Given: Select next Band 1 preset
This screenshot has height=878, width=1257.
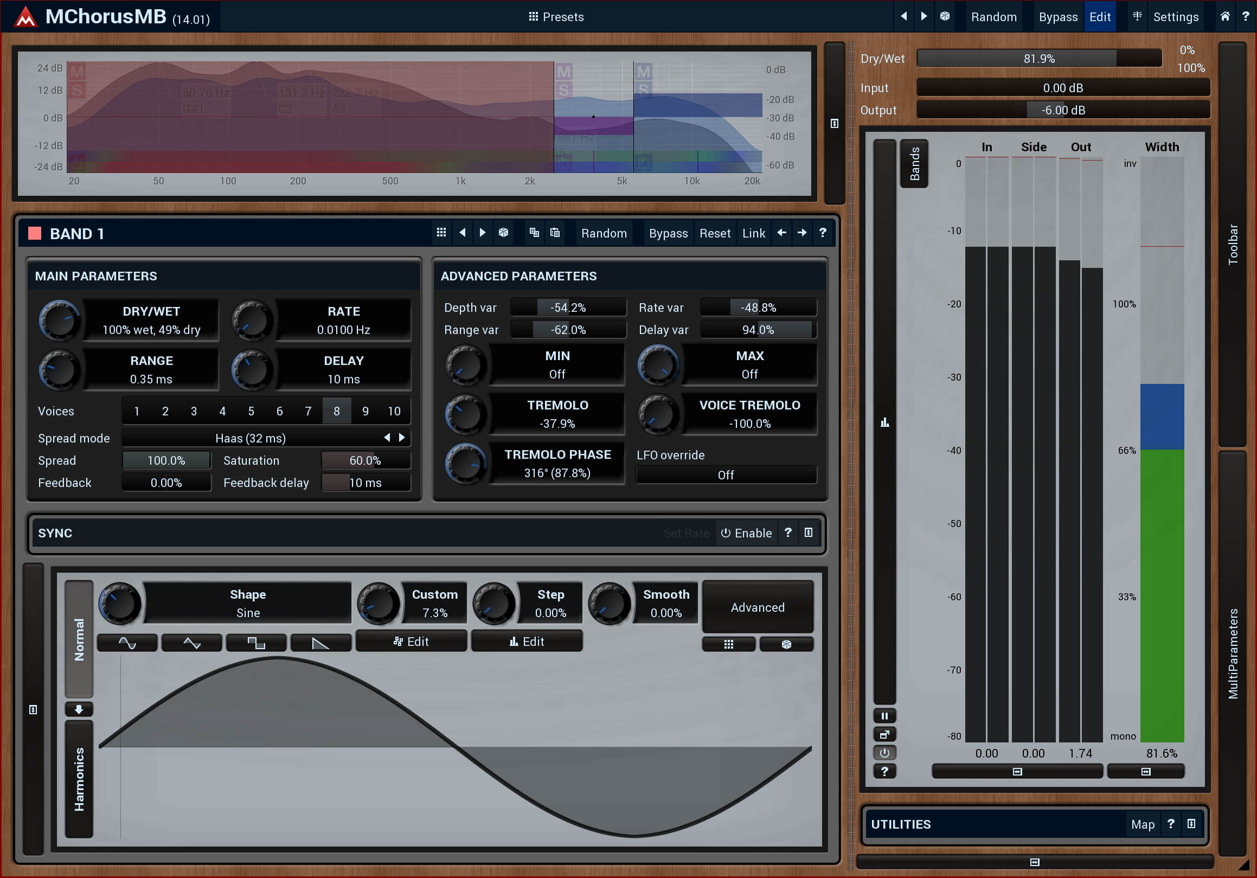Looking at the screenshot, I should [482, 233].
